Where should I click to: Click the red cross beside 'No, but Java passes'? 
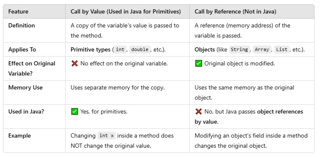(199, 111)
